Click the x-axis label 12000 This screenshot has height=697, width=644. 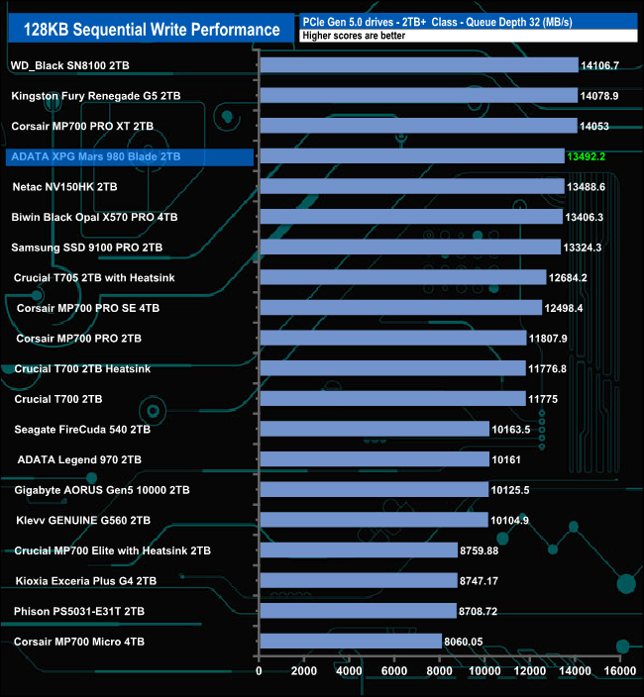pyautogui.click(x=530, y=671)
